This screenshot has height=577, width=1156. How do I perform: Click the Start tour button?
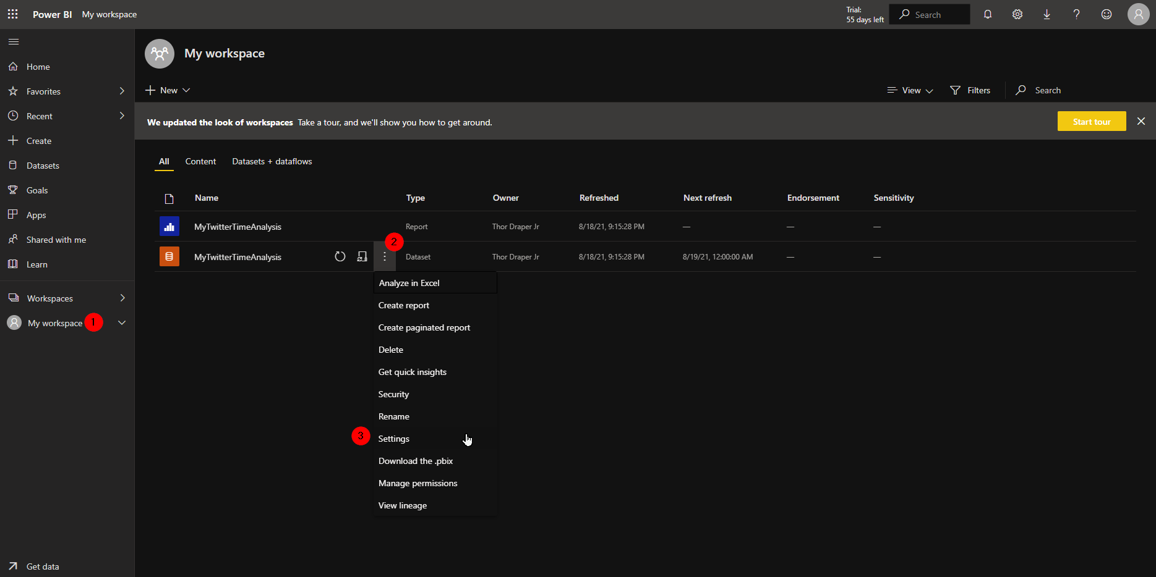point(1092,121)
